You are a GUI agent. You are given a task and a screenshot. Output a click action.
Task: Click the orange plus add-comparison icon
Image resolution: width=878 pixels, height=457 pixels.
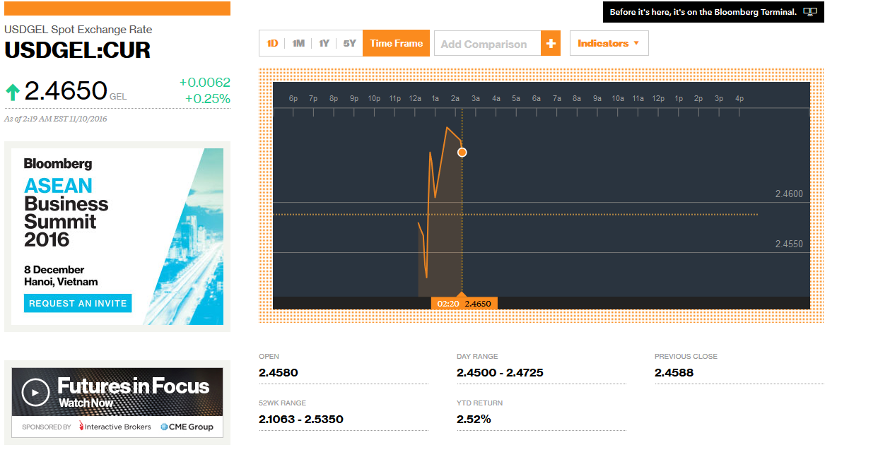point(551,43)
